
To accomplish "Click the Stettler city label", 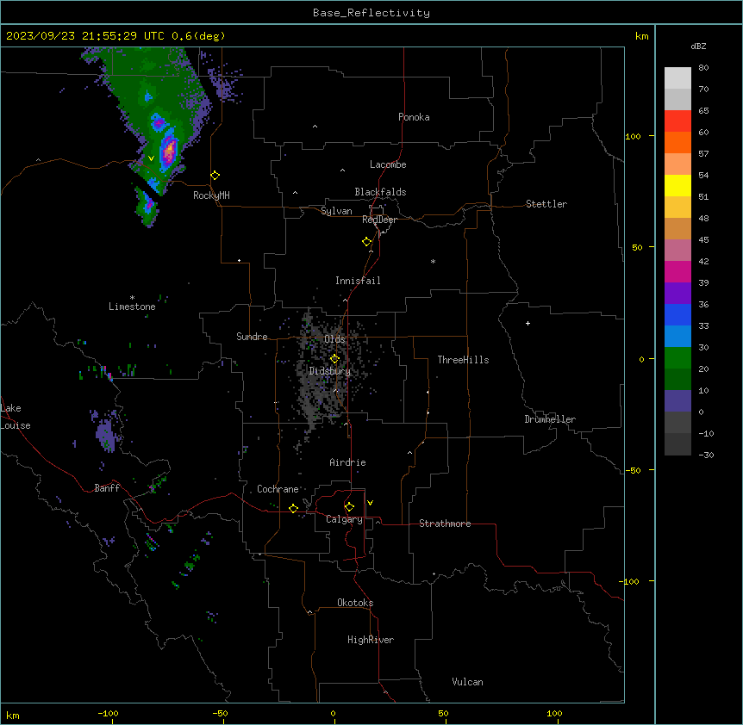I will 546,204.
